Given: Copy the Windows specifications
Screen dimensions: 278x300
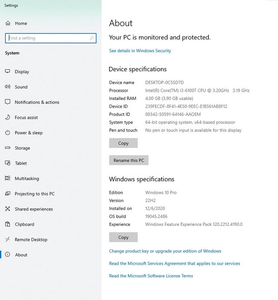Looking at the screenshot, I should [x=123, y=237].
